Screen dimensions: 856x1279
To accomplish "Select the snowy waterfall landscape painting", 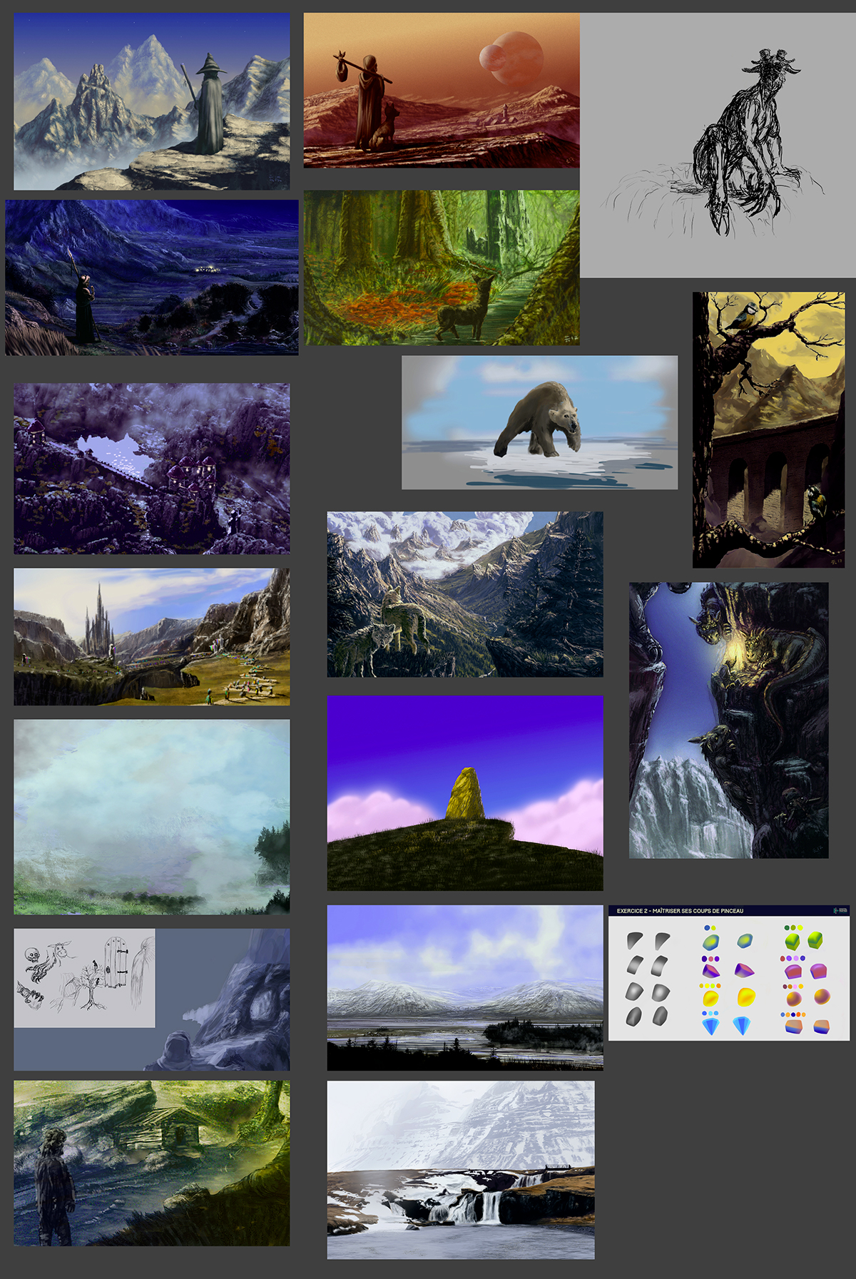I will click(460, 1169).
